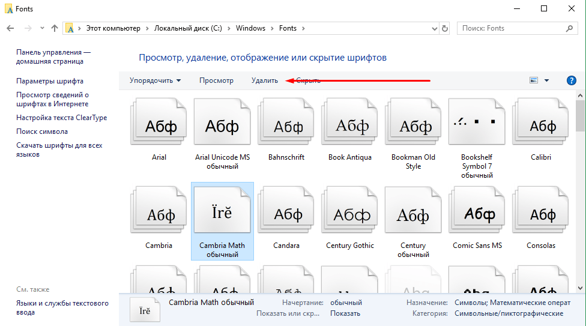Open Поиск символа link

(x=42, y=131)
